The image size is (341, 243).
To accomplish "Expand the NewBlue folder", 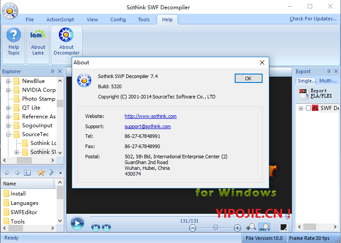I will [8, 82].
